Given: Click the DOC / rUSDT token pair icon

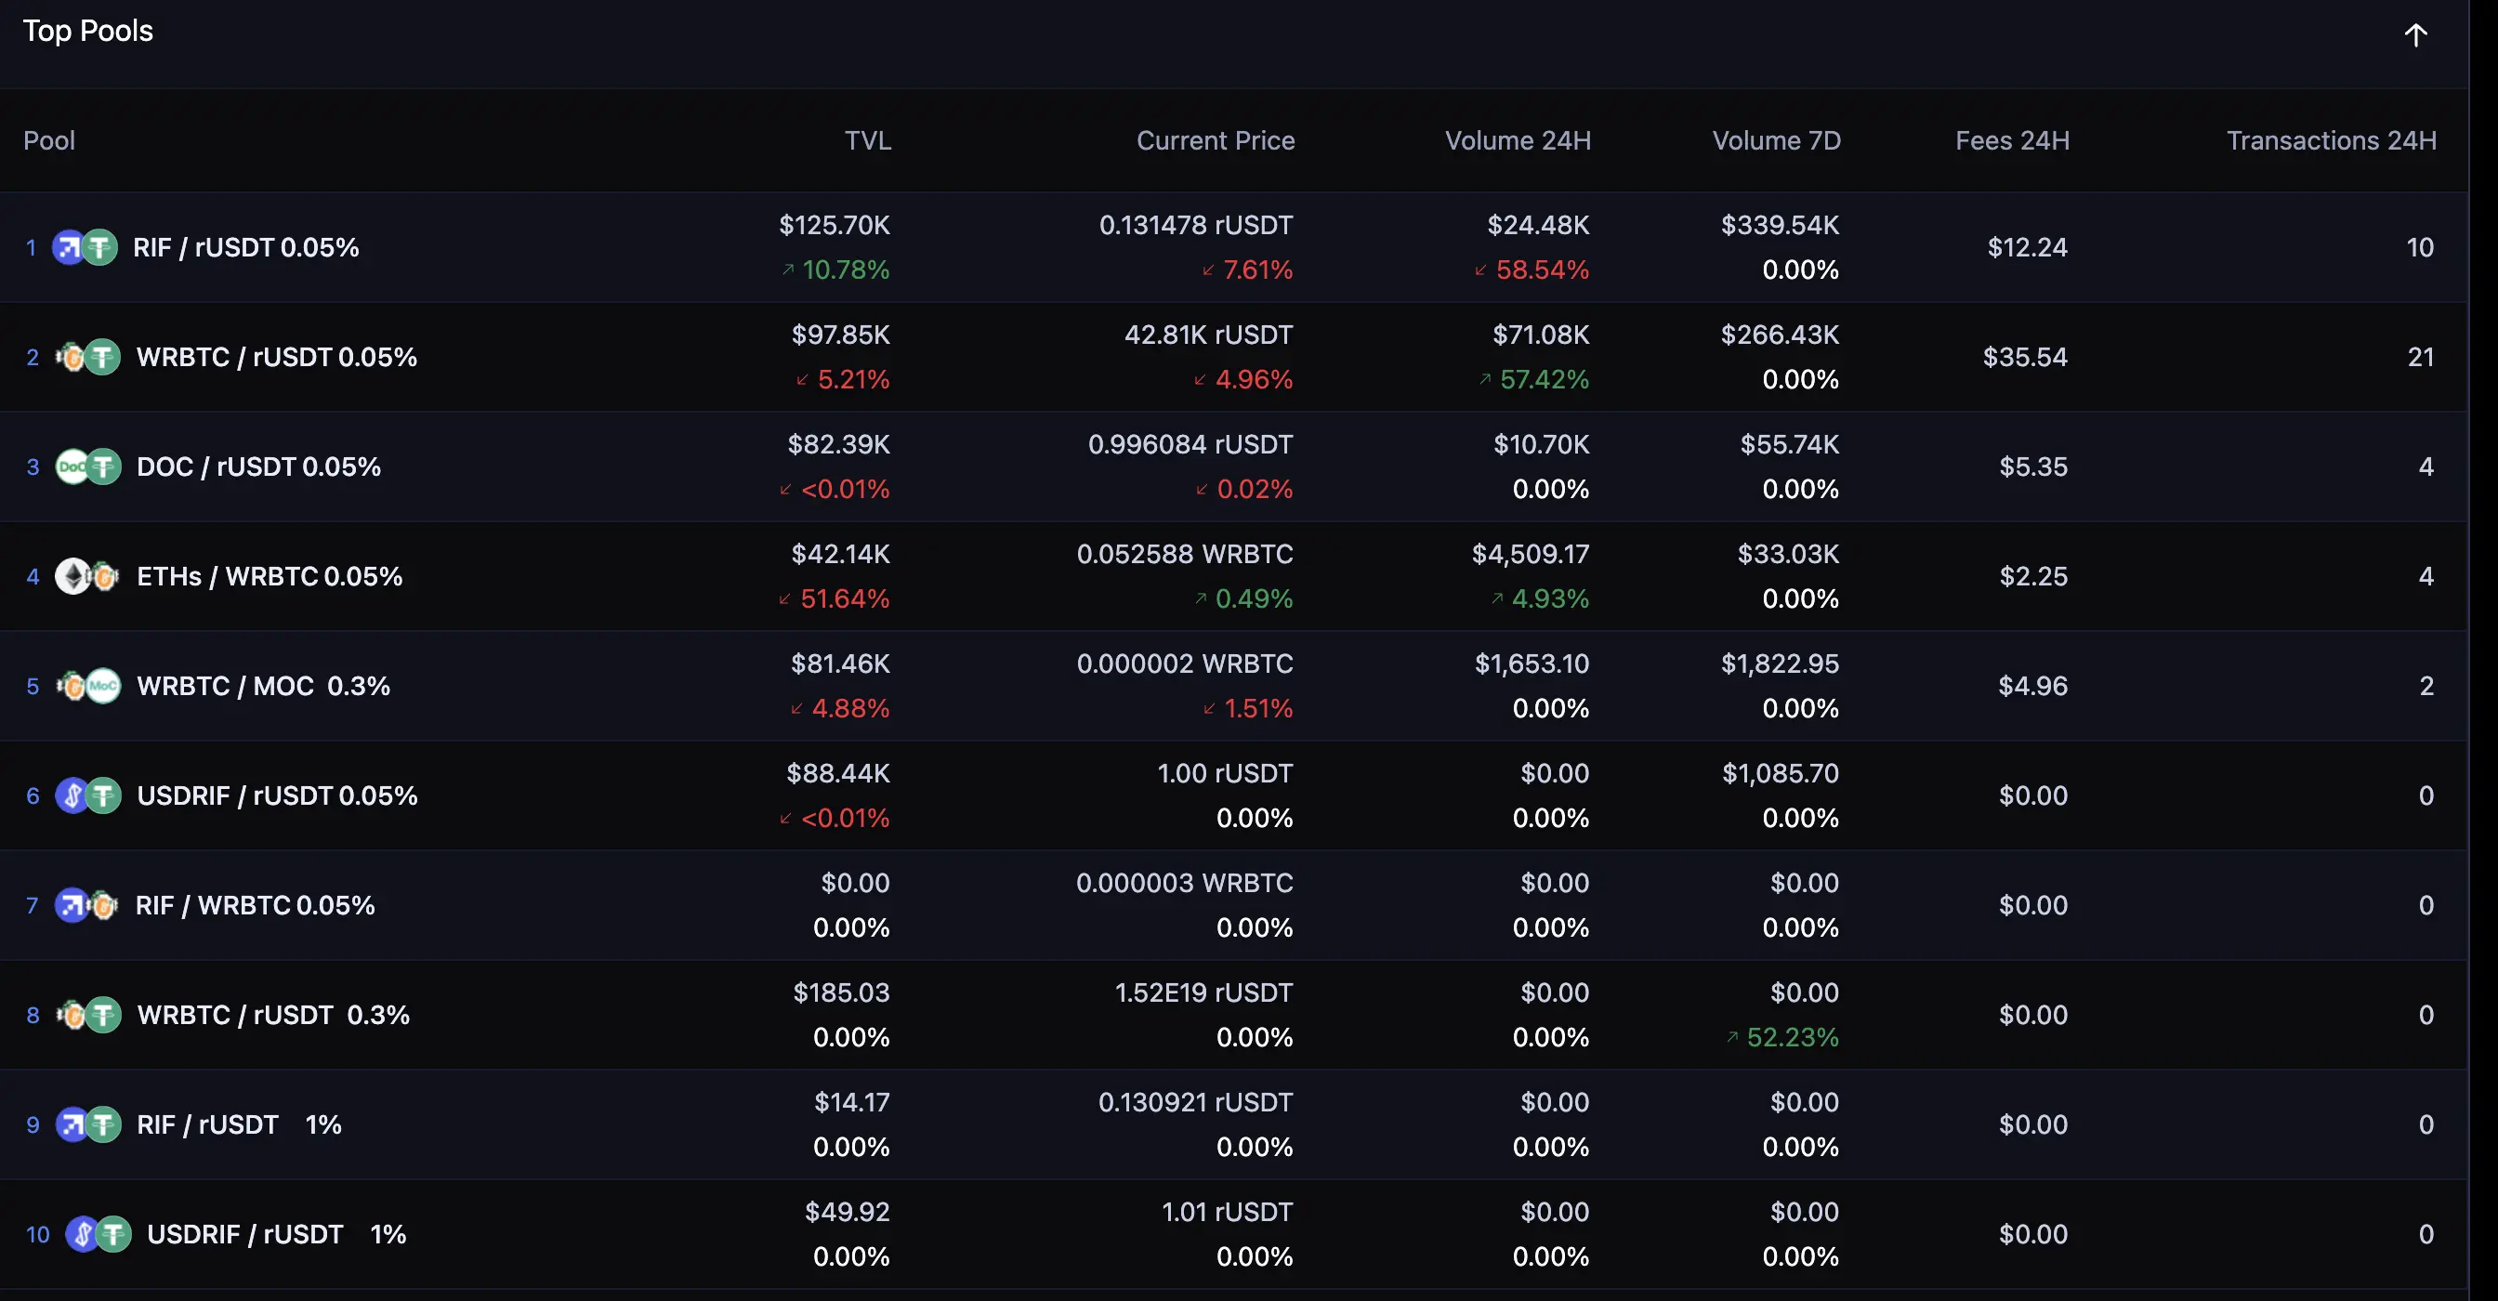Looking at the screenshot, I should (88, 467).
